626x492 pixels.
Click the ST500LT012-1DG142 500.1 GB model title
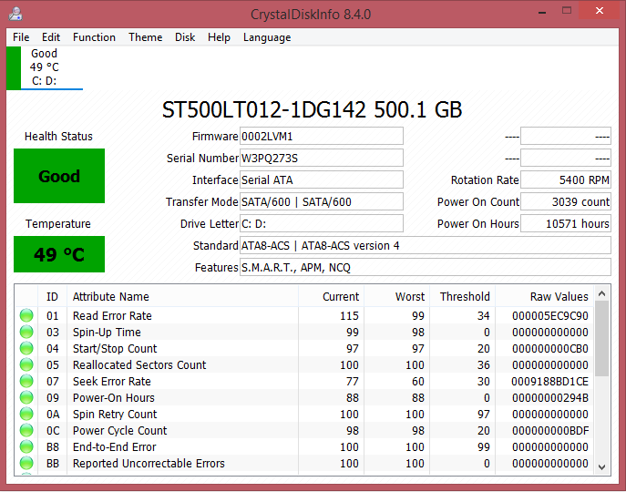tap(312, 109)
